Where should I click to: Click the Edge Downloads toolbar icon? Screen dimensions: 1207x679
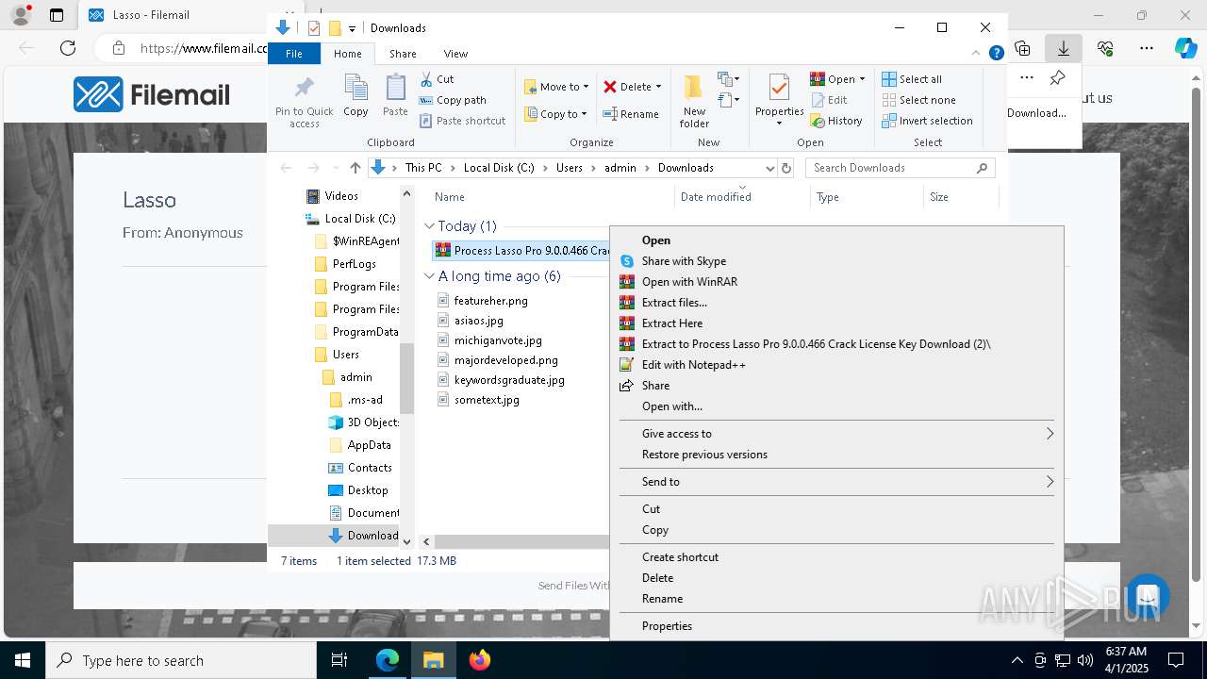click(x=1064, y=48)
